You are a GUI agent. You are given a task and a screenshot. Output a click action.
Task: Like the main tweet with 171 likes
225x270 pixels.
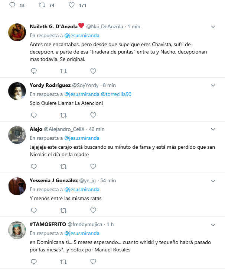tap(72, 5)
